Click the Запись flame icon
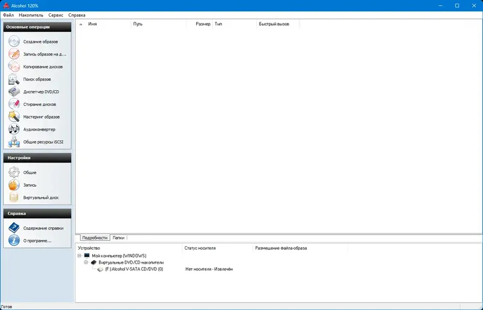 pos(14,185)
